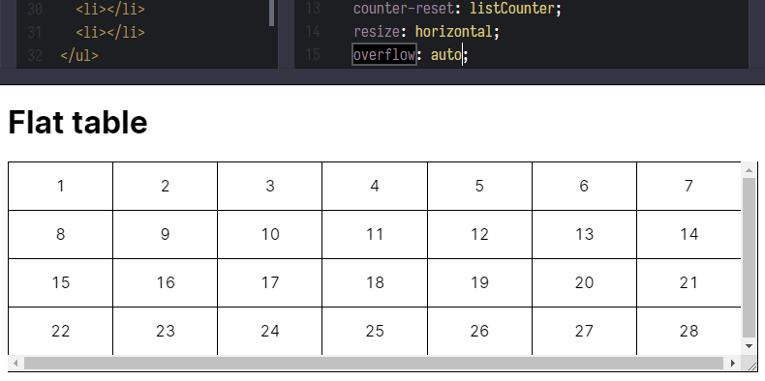
Task: Click the table's scroll left arrow
Action: [x=15, y=363]
